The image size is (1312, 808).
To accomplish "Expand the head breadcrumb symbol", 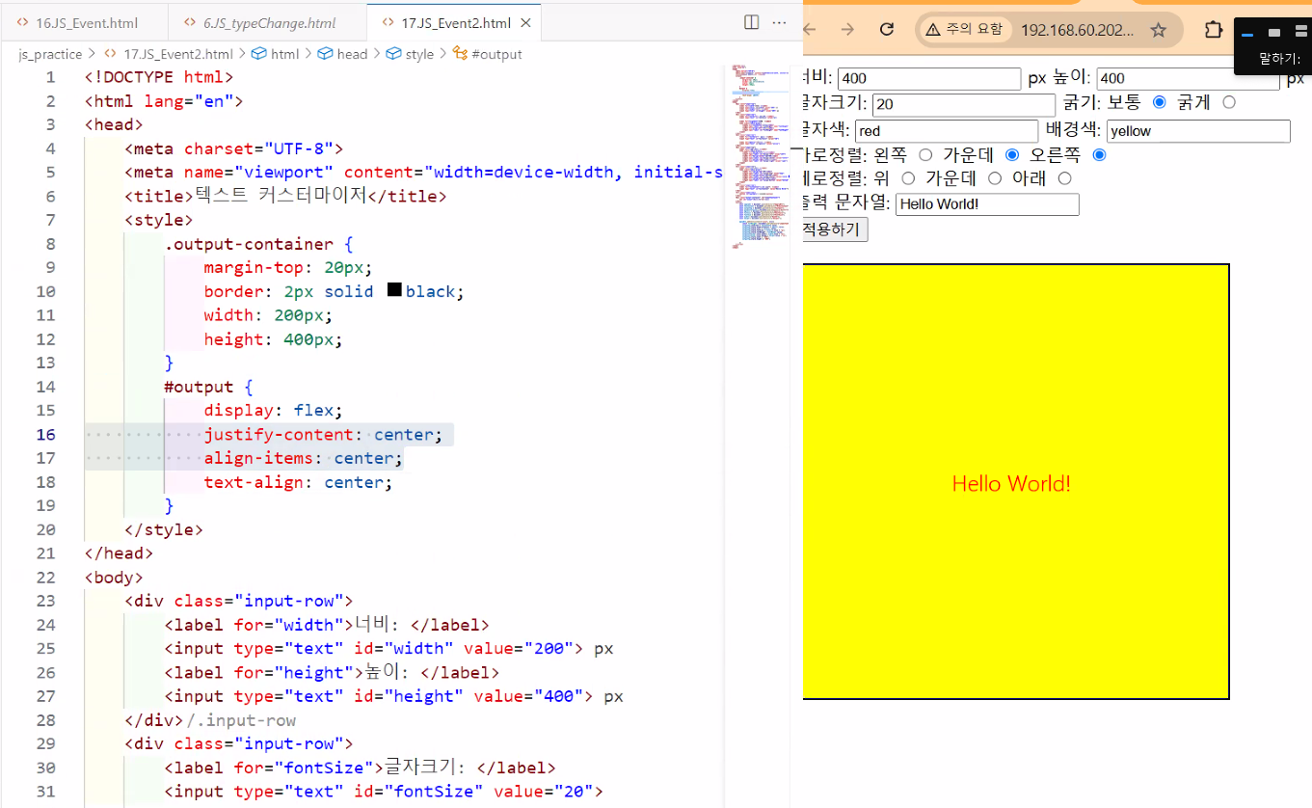I will tap(342, 54).
